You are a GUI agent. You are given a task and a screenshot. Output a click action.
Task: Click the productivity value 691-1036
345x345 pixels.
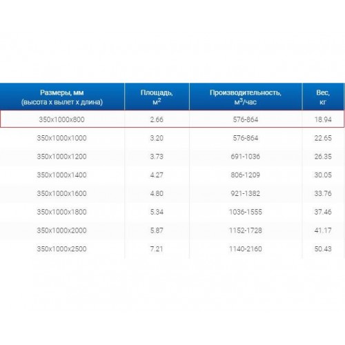(x=246, y=157)
